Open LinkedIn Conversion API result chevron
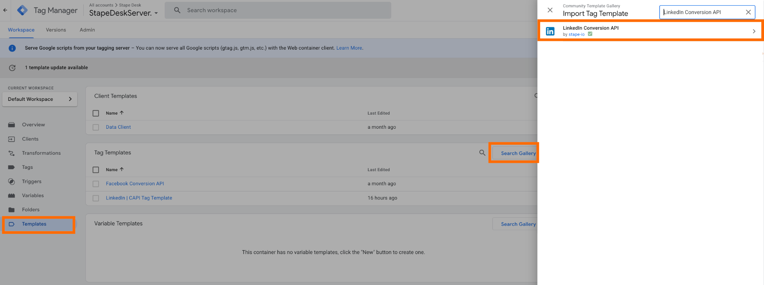764x285 pixels. click(x=754, y=31)
